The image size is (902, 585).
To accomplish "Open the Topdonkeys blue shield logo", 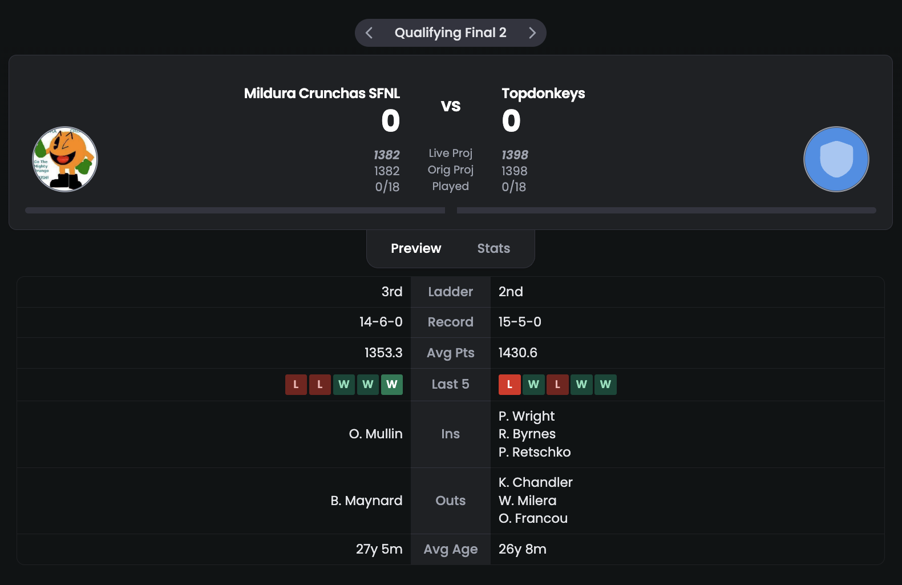I will pyautogui.click(x=836, y=159).
